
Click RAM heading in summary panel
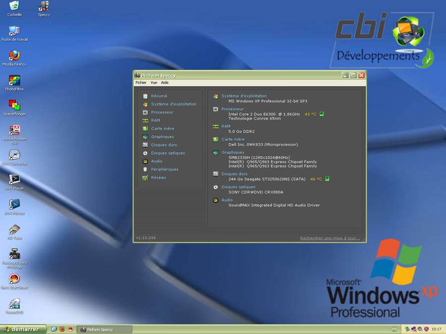point(226,126)
